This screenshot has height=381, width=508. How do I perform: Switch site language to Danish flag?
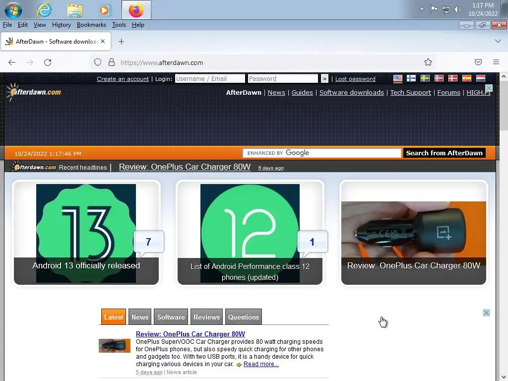452,78
